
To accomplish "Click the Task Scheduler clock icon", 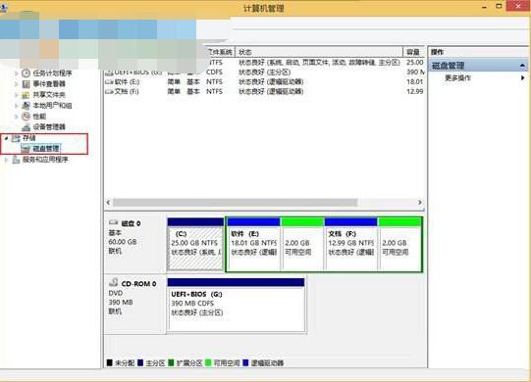I will click(26, 73).
